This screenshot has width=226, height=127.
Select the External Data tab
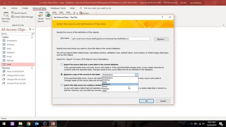click(39, 8)
